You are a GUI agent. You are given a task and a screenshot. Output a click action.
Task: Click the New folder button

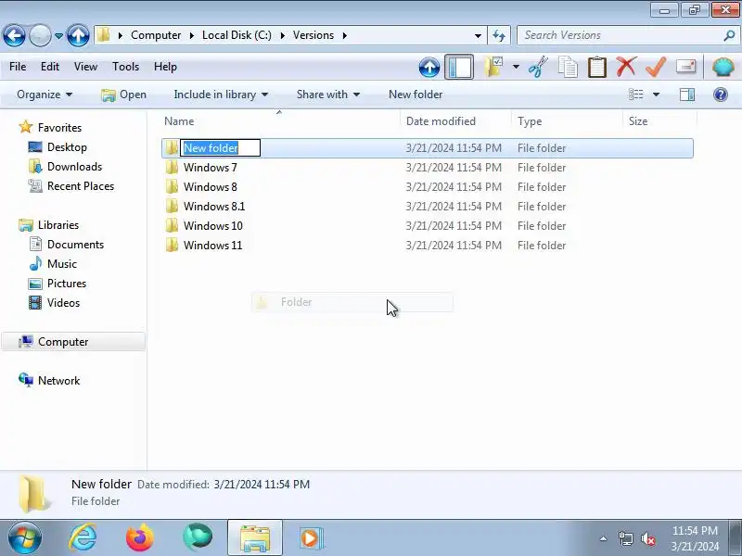[416, 95]
